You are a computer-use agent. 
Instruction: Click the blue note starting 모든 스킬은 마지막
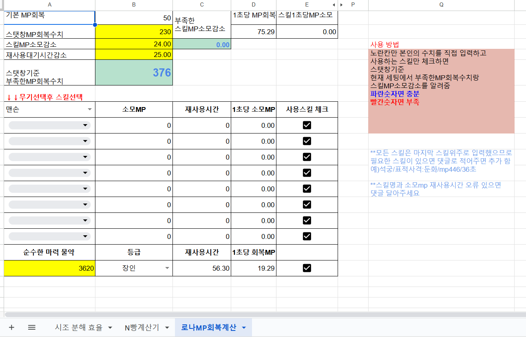[441, 161]
